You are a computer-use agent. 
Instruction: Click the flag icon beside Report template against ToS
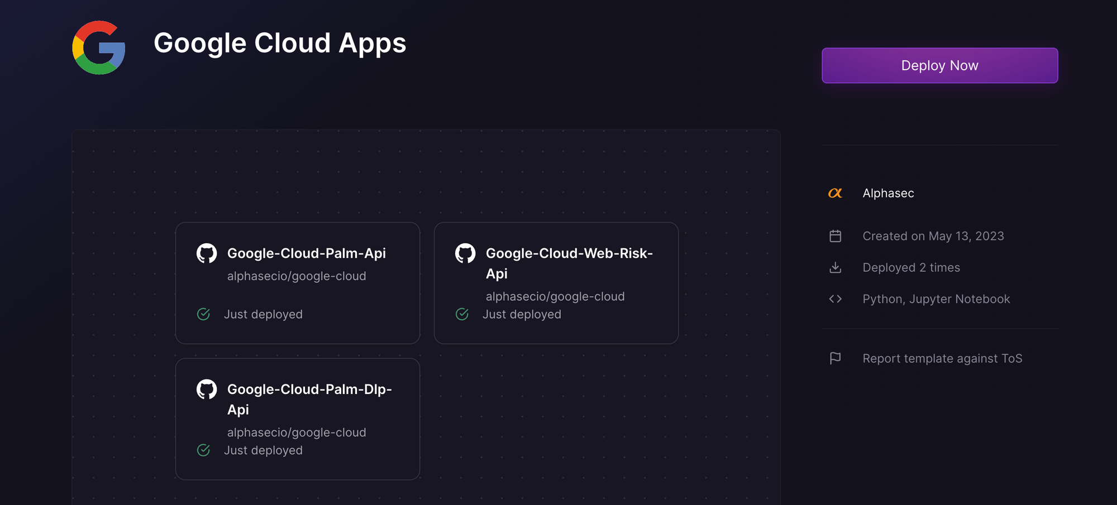(x=835, y=358)
